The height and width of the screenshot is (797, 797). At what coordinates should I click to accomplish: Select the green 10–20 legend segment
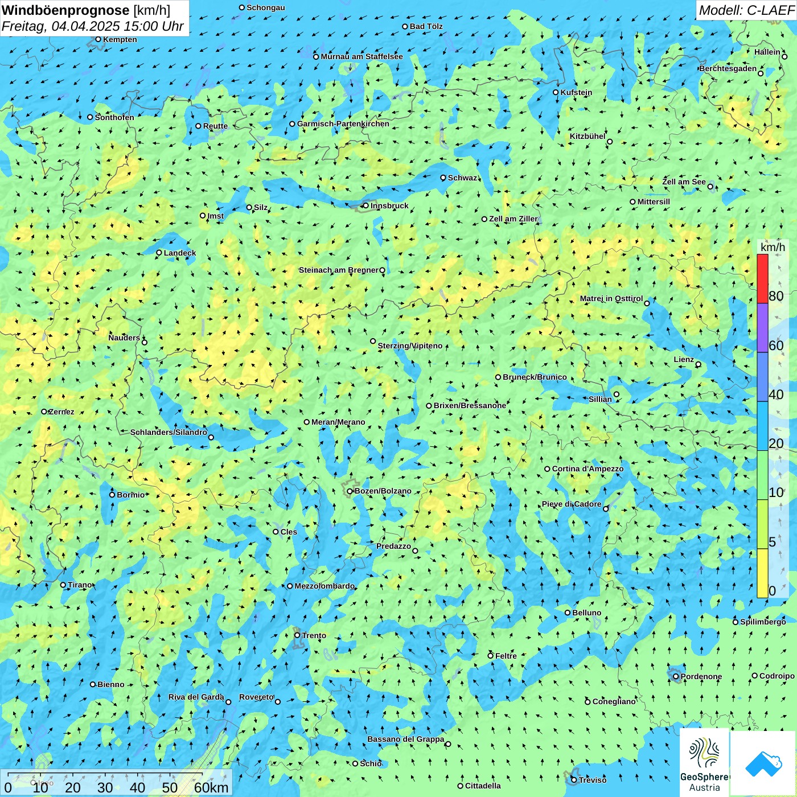pyautogui.click(x=762, y=475)
